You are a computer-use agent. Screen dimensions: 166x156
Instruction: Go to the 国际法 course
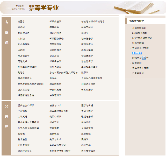click(x=21, y=50)
